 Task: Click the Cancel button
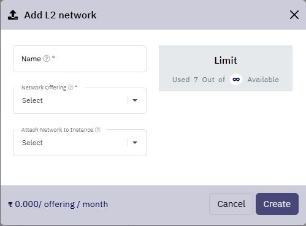231,204
